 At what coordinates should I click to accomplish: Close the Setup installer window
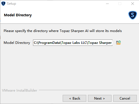tap(133, 4)
